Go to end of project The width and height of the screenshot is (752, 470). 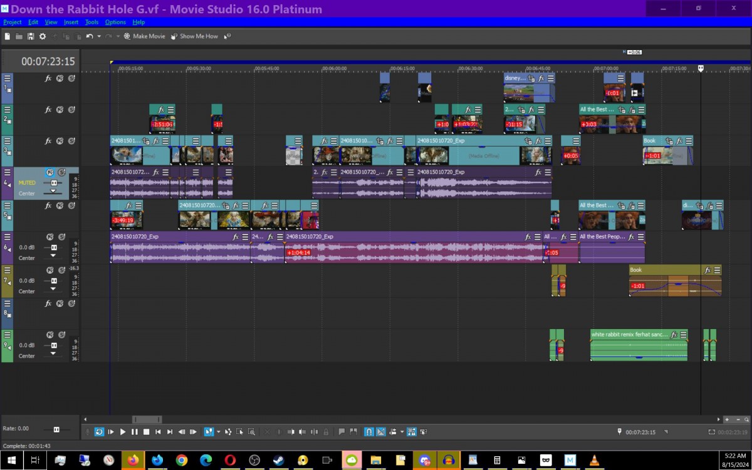(x=170, y=432)
